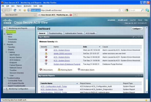Switch to the Cisco Secure ACS browser tab
This screenshot has height=102, width=151.
click(x=19, y=15)
